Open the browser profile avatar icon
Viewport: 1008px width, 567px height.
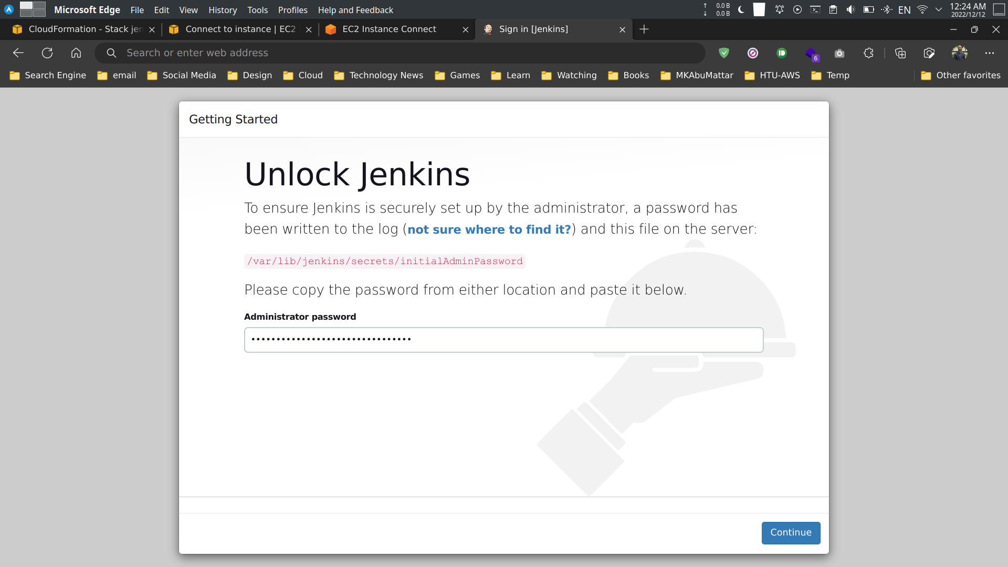961,53
